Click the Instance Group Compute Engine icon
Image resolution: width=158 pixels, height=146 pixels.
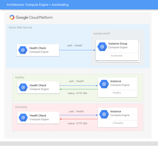pos(102,47)
